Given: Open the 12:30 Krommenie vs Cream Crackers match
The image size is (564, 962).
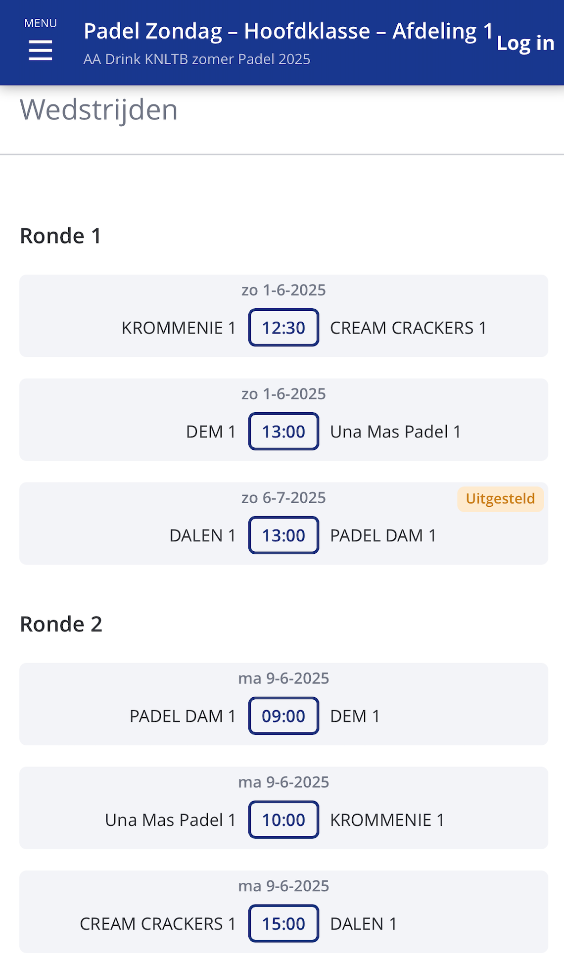Looking at the screenshot, I should [x=283, y=328].
